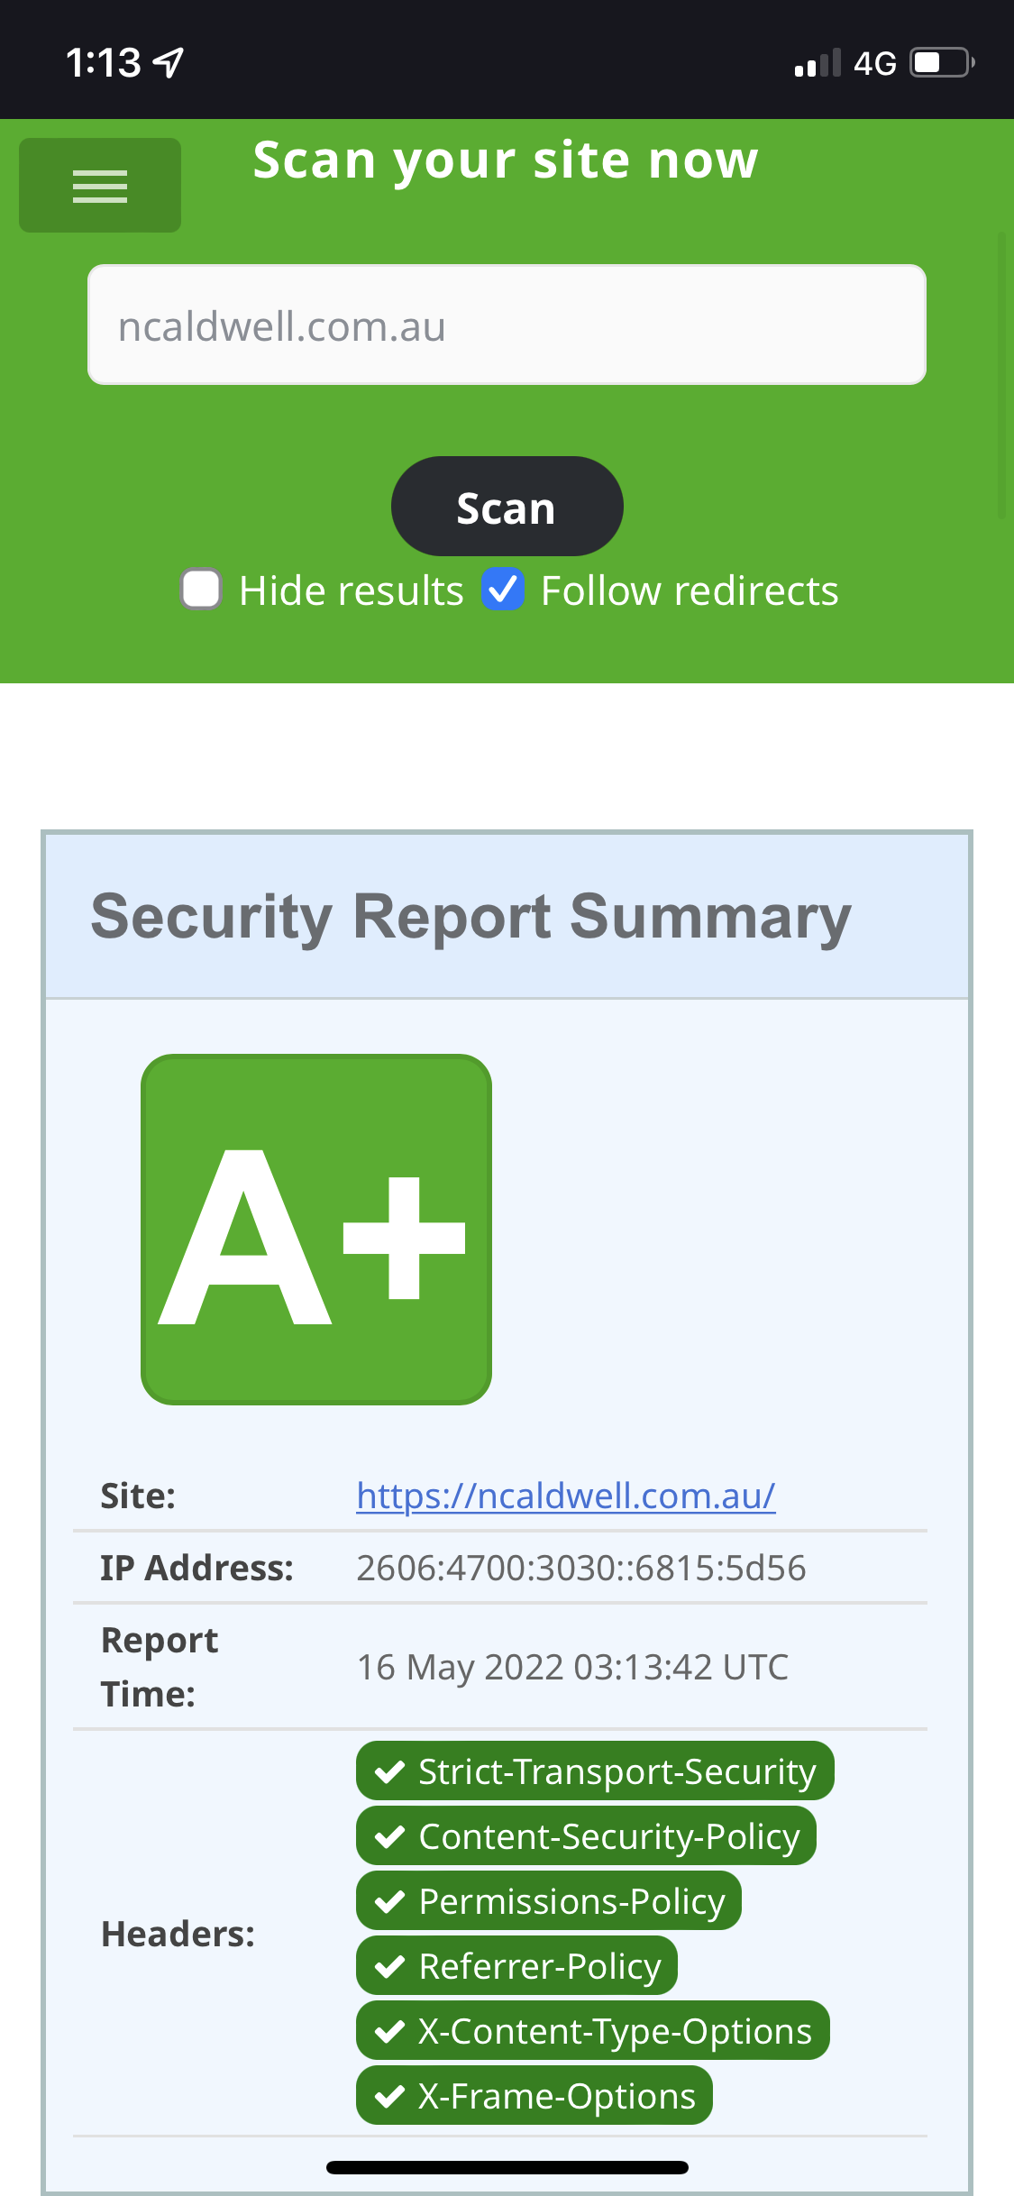Image resolution: width=1014 pixels, height=2196 pixels.
Task: Tap the A+ grade badge
Action: pyautogui.click(x=316, y=1229)
